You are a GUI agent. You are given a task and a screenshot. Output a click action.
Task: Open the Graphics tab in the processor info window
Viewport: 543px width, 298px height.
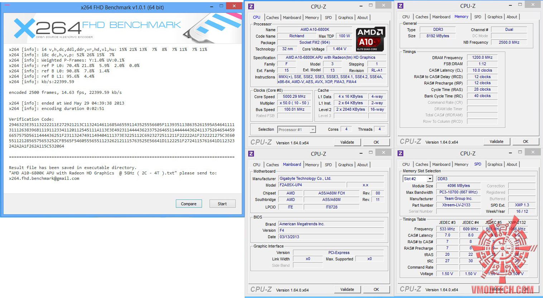tap(346, 18)
